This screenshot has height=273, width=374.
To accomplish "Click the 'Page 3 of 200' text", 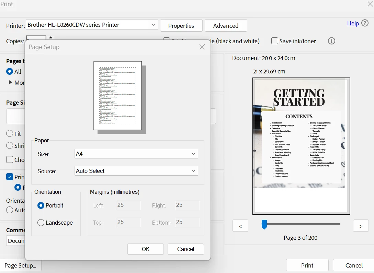I will 301,238.
